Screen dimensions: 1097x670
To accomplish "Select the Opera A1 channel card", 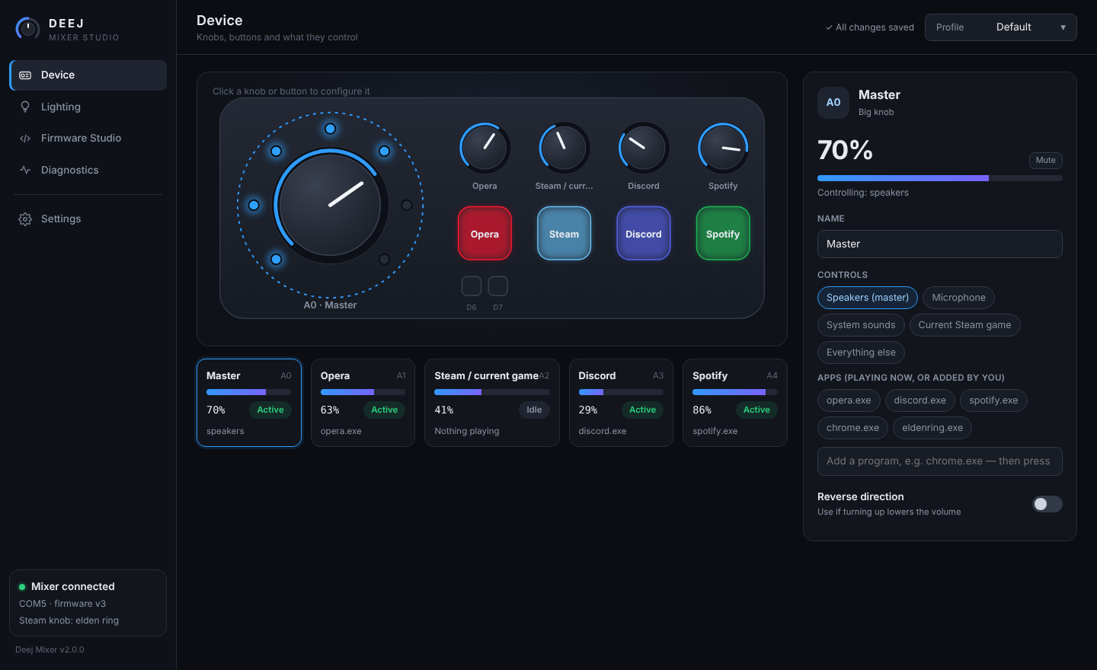I will pyautogui.click(x=363, y=403).
